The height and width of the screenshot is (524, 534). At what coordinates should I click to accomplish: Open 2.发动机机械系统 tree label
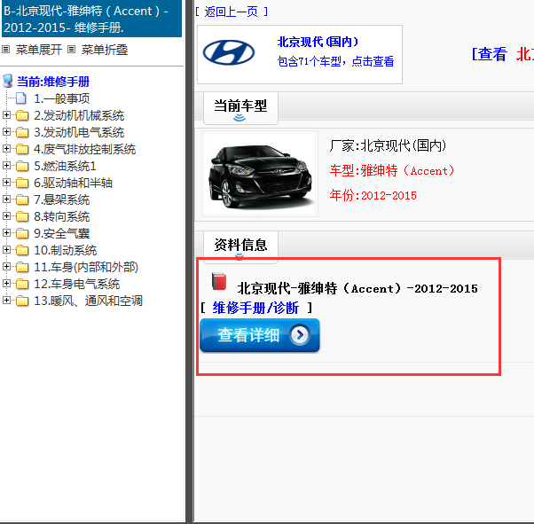click(x=79, y=116)
